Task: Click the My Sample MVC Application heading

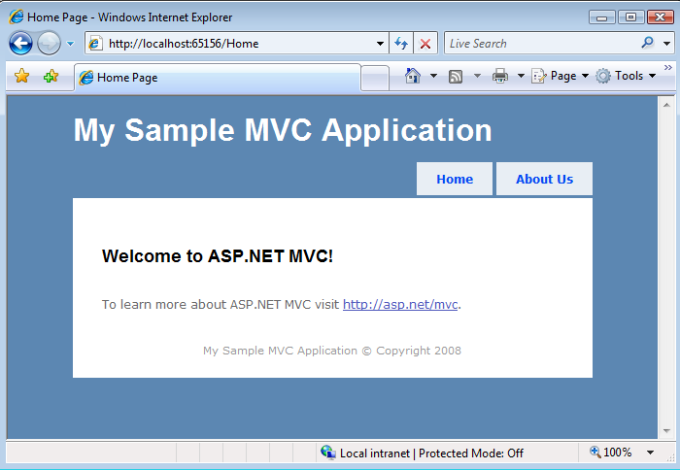Action: tap(283, 130)
